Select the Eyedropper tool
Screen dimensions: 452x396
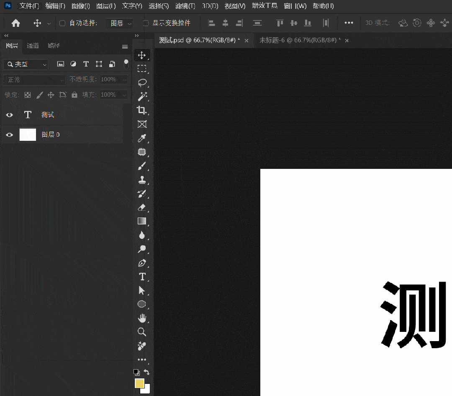(142, 138)
